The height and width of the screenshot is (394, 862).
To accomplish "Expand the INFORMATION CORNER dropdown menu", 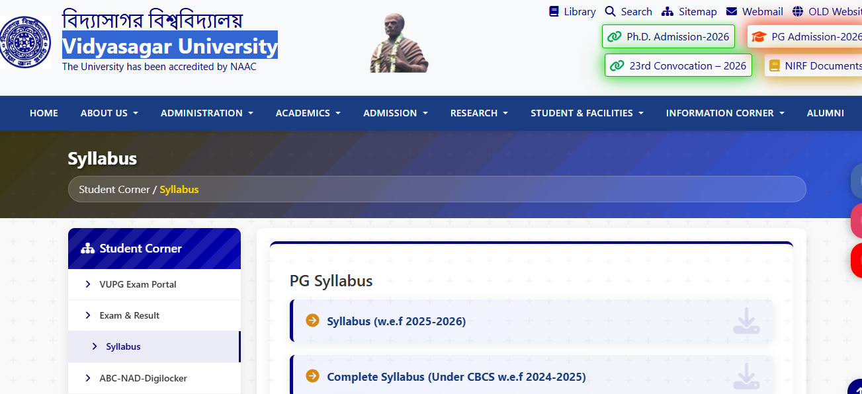I will pos(725,113).
